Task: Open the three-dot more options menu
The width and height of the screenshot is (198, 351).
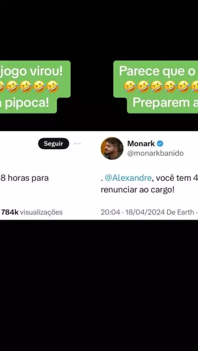Action: 77,143
